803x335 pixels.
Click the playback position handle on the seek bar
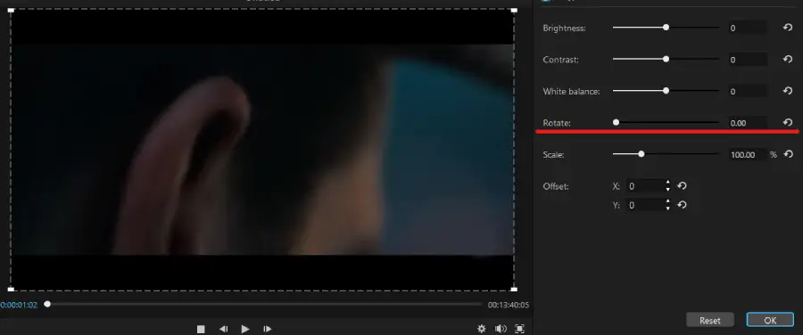47,305
